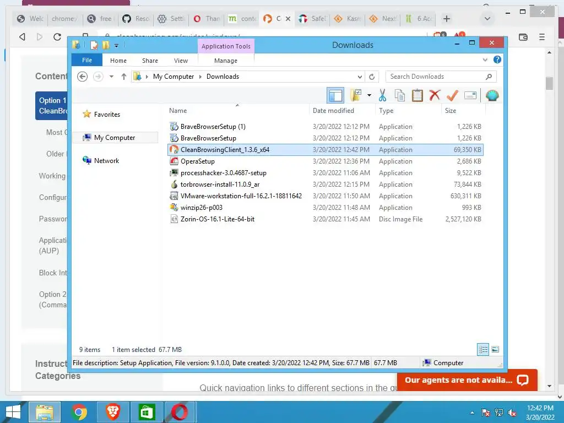564x423 pixels.
Task: Open the Share ribbon tab
Action: click(x=150, y=61)
